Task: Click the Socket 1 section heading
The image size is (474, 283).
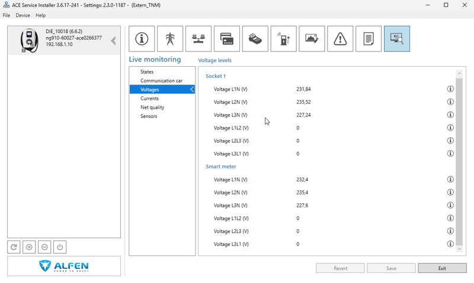Action: point(216,76)
